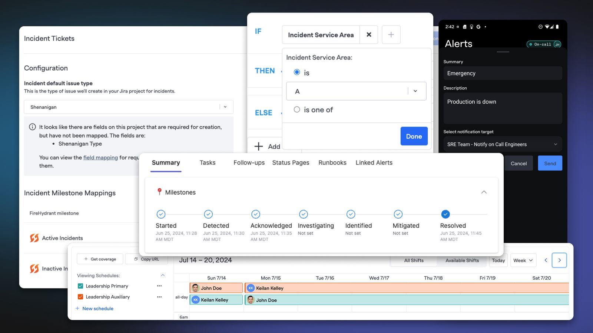
Task: Collapse the Milestones section chevron
Action: click(484, 192)
